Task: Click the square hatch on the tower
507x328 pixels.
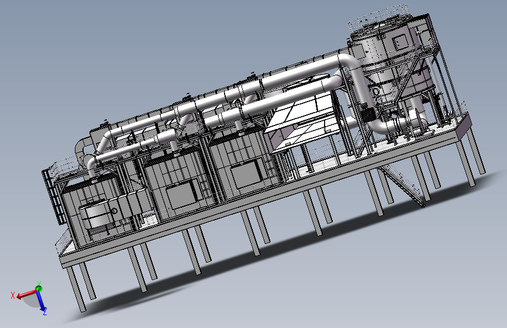Action: click(x=401, y=41)
